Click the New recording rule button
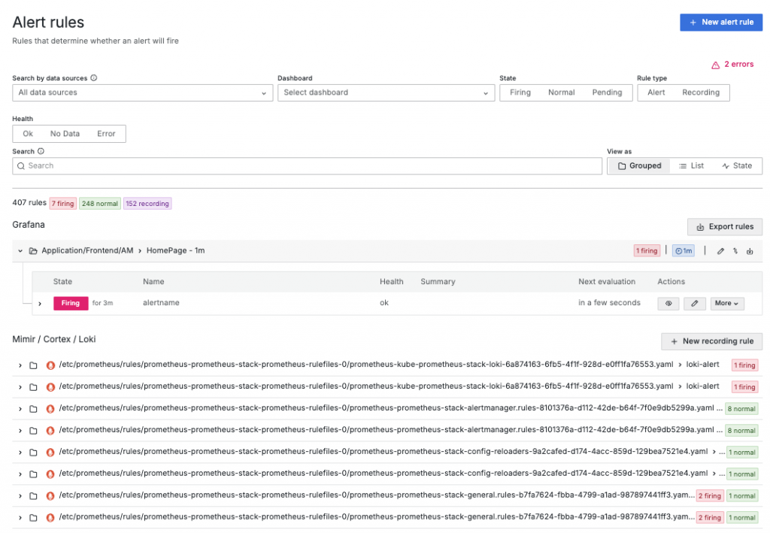Screen dimensions: 770x533 click(711, 341)
